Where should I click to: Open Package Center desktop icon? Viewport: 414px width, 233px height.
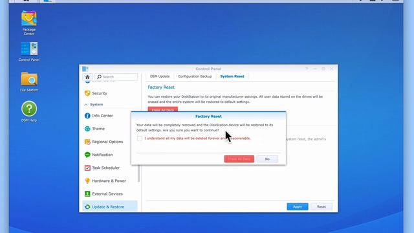29,23
